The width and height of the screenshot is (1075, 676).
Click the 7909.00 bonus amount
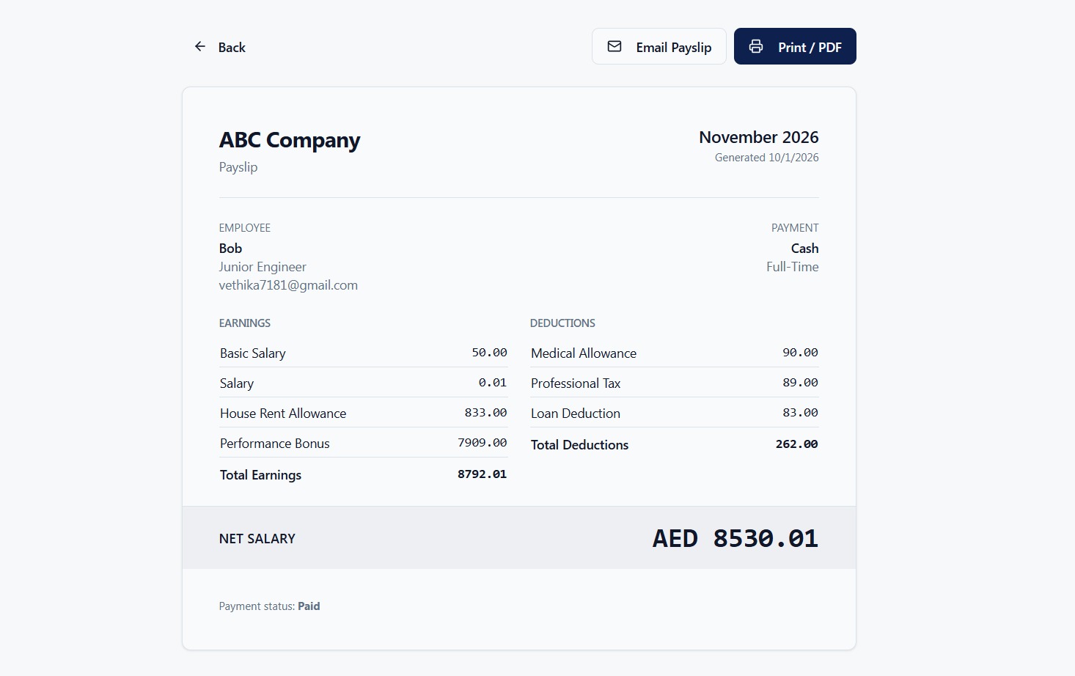(483, 443)
